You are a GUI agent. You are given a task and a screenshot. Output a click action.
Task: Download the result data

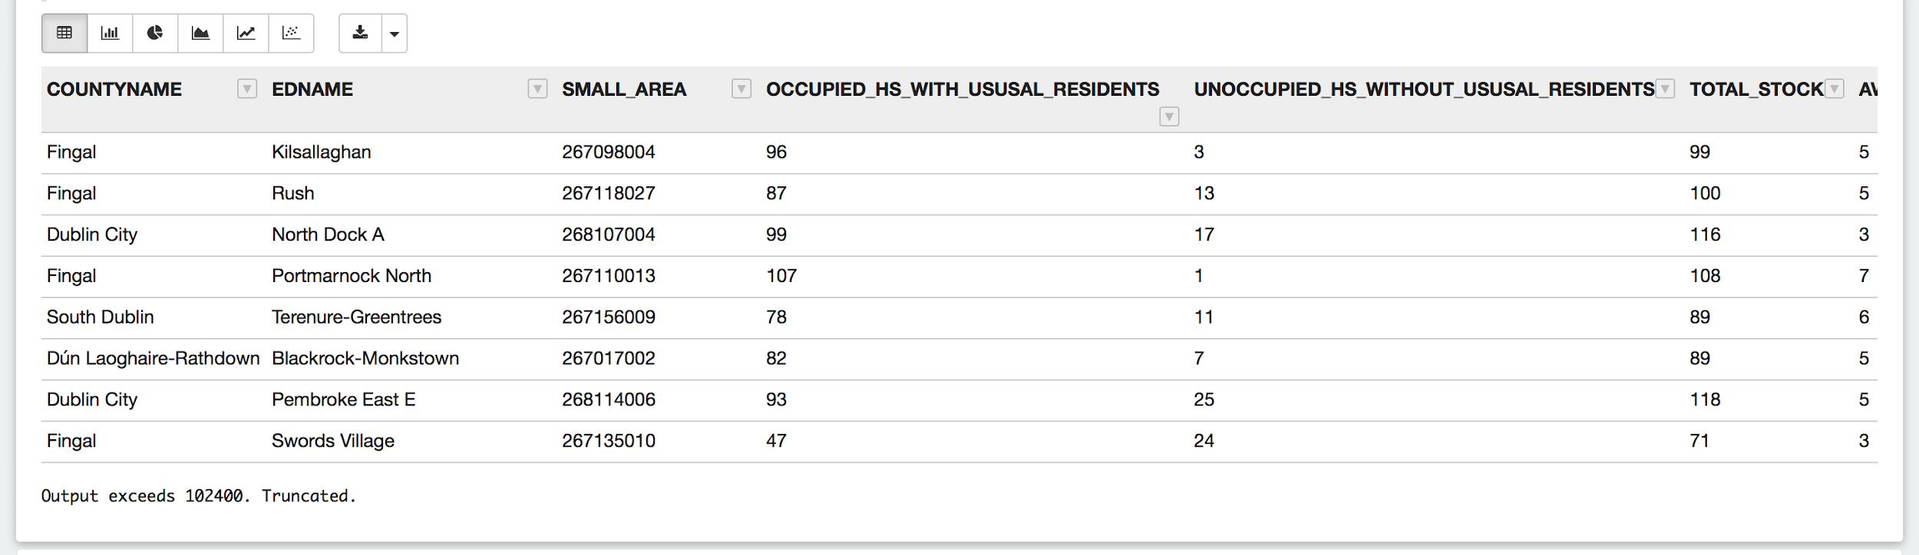point(360,33)
